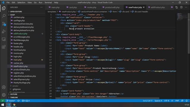Click the editor minimap
Screen dimensions: 190x107
tap(182, 17)
